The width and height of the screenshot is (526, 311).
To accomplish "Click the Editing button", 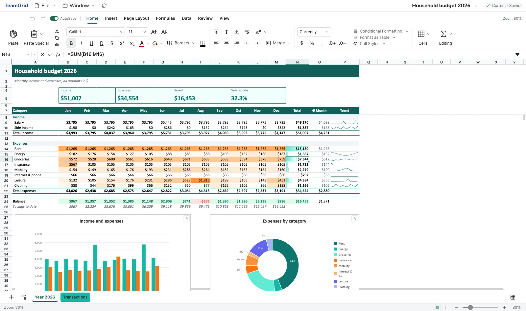I will [x=445, y=37].
